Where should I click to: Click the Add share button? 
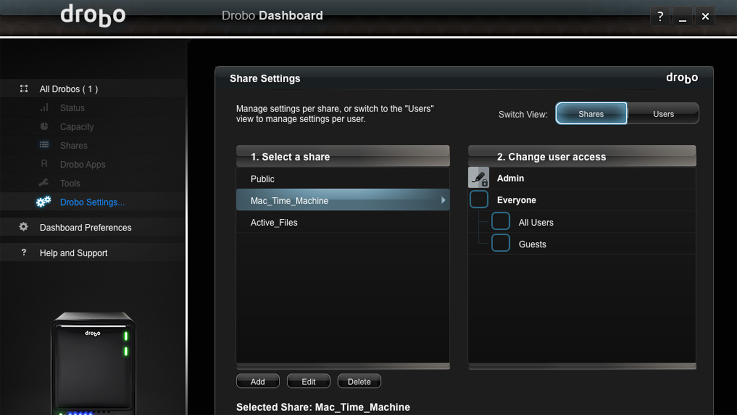click(x=258, y=382)
